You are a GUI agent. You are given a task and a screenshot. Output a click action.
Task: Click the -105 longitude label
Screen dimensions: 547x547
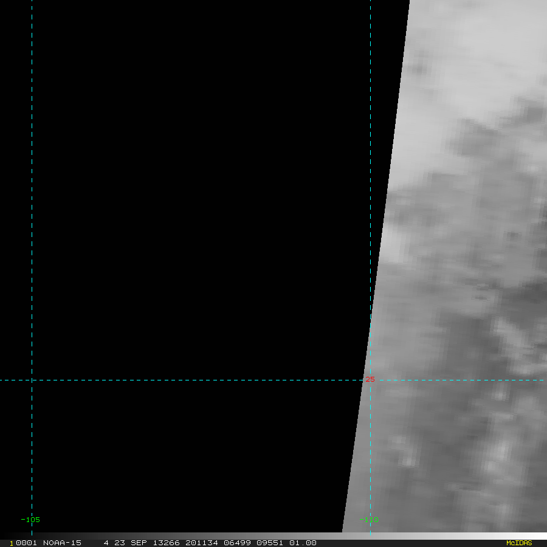30,520
